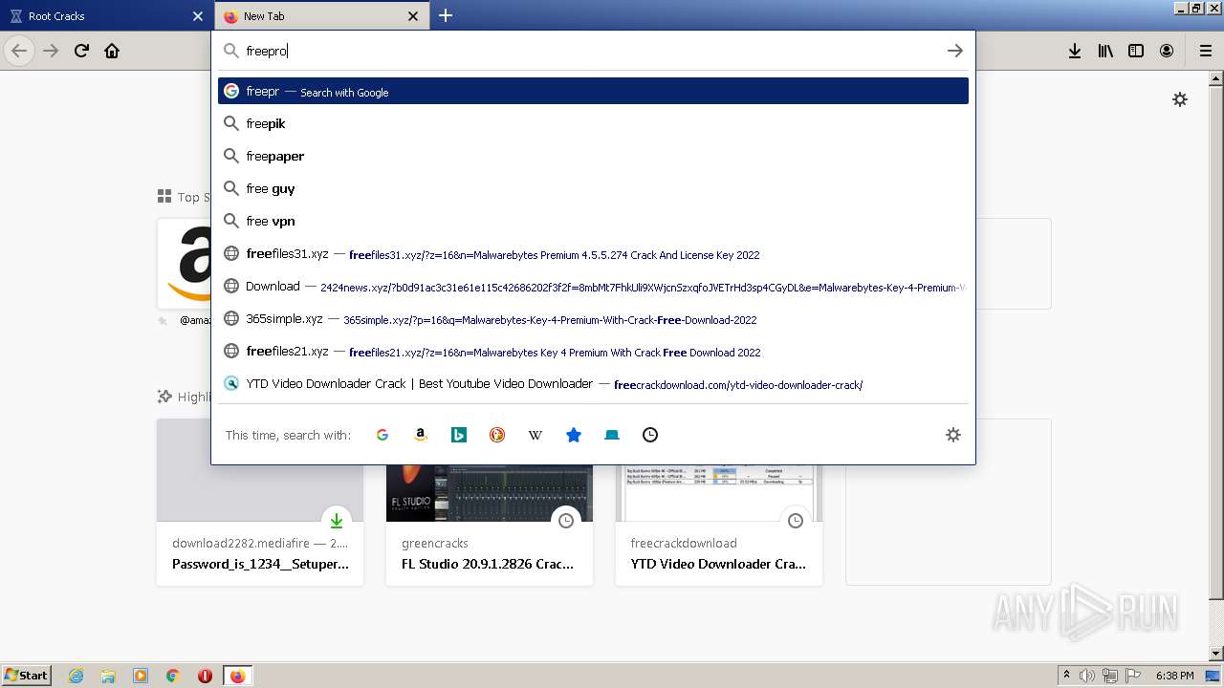Open the 365simple.xyz history result

tap(593, 319)
